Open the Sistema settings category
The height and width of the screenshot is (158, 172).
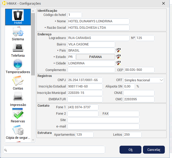coord(18,32)
